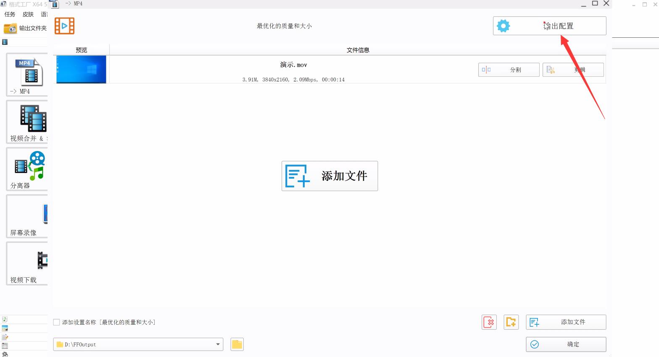659x357 pixels.
Task: Expand the D:\FFOutput output path dropdown
Action: (218, 344)
